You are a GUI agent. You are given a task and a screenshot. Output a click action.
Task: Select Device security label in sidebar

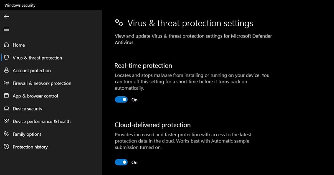(x=28, y=109)
